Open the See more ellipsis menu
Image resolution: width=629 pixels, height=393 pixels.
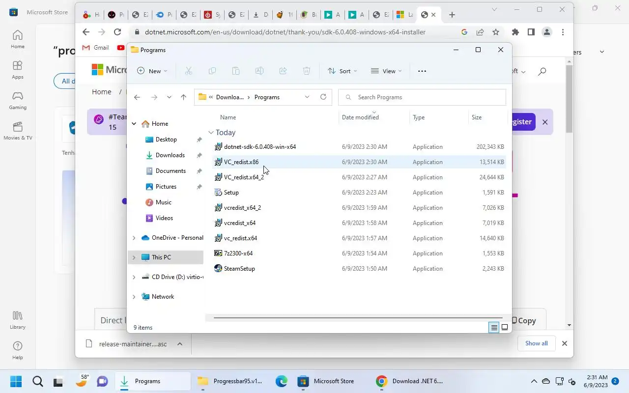(422, 71)
